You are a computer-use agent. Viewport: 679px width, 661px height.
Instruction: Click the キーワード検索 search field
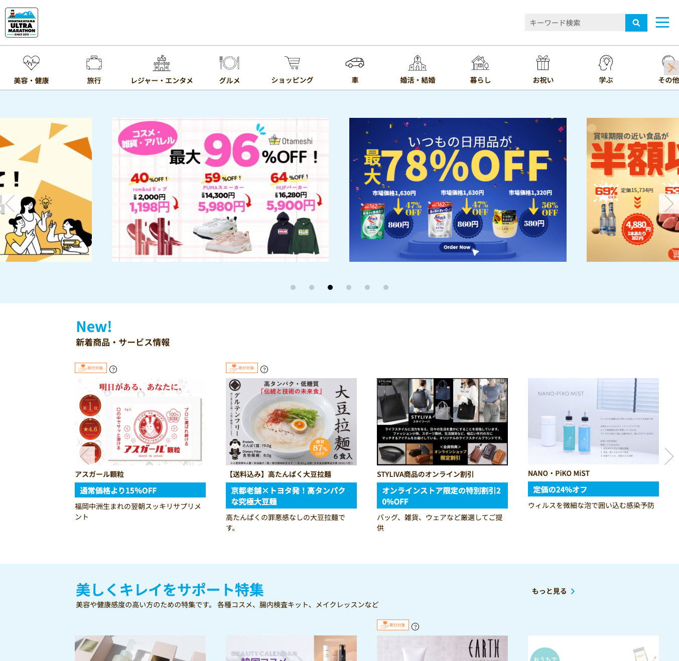click(575, 23)
